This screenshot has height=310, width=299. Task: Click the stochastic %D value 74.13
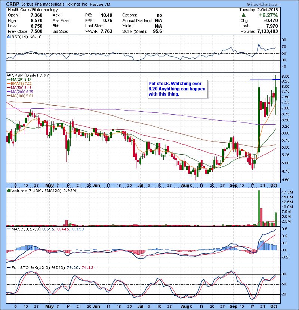click(87, 267)
